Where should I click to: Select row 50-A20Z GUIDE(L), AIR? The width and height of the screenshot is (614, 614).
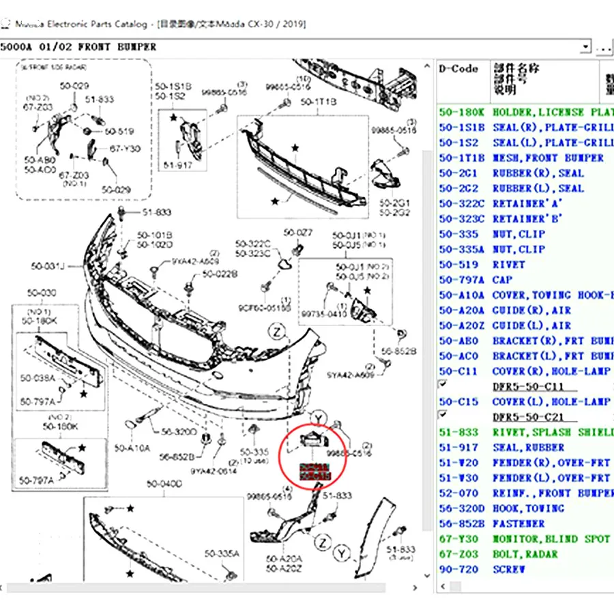click(525, 326)
